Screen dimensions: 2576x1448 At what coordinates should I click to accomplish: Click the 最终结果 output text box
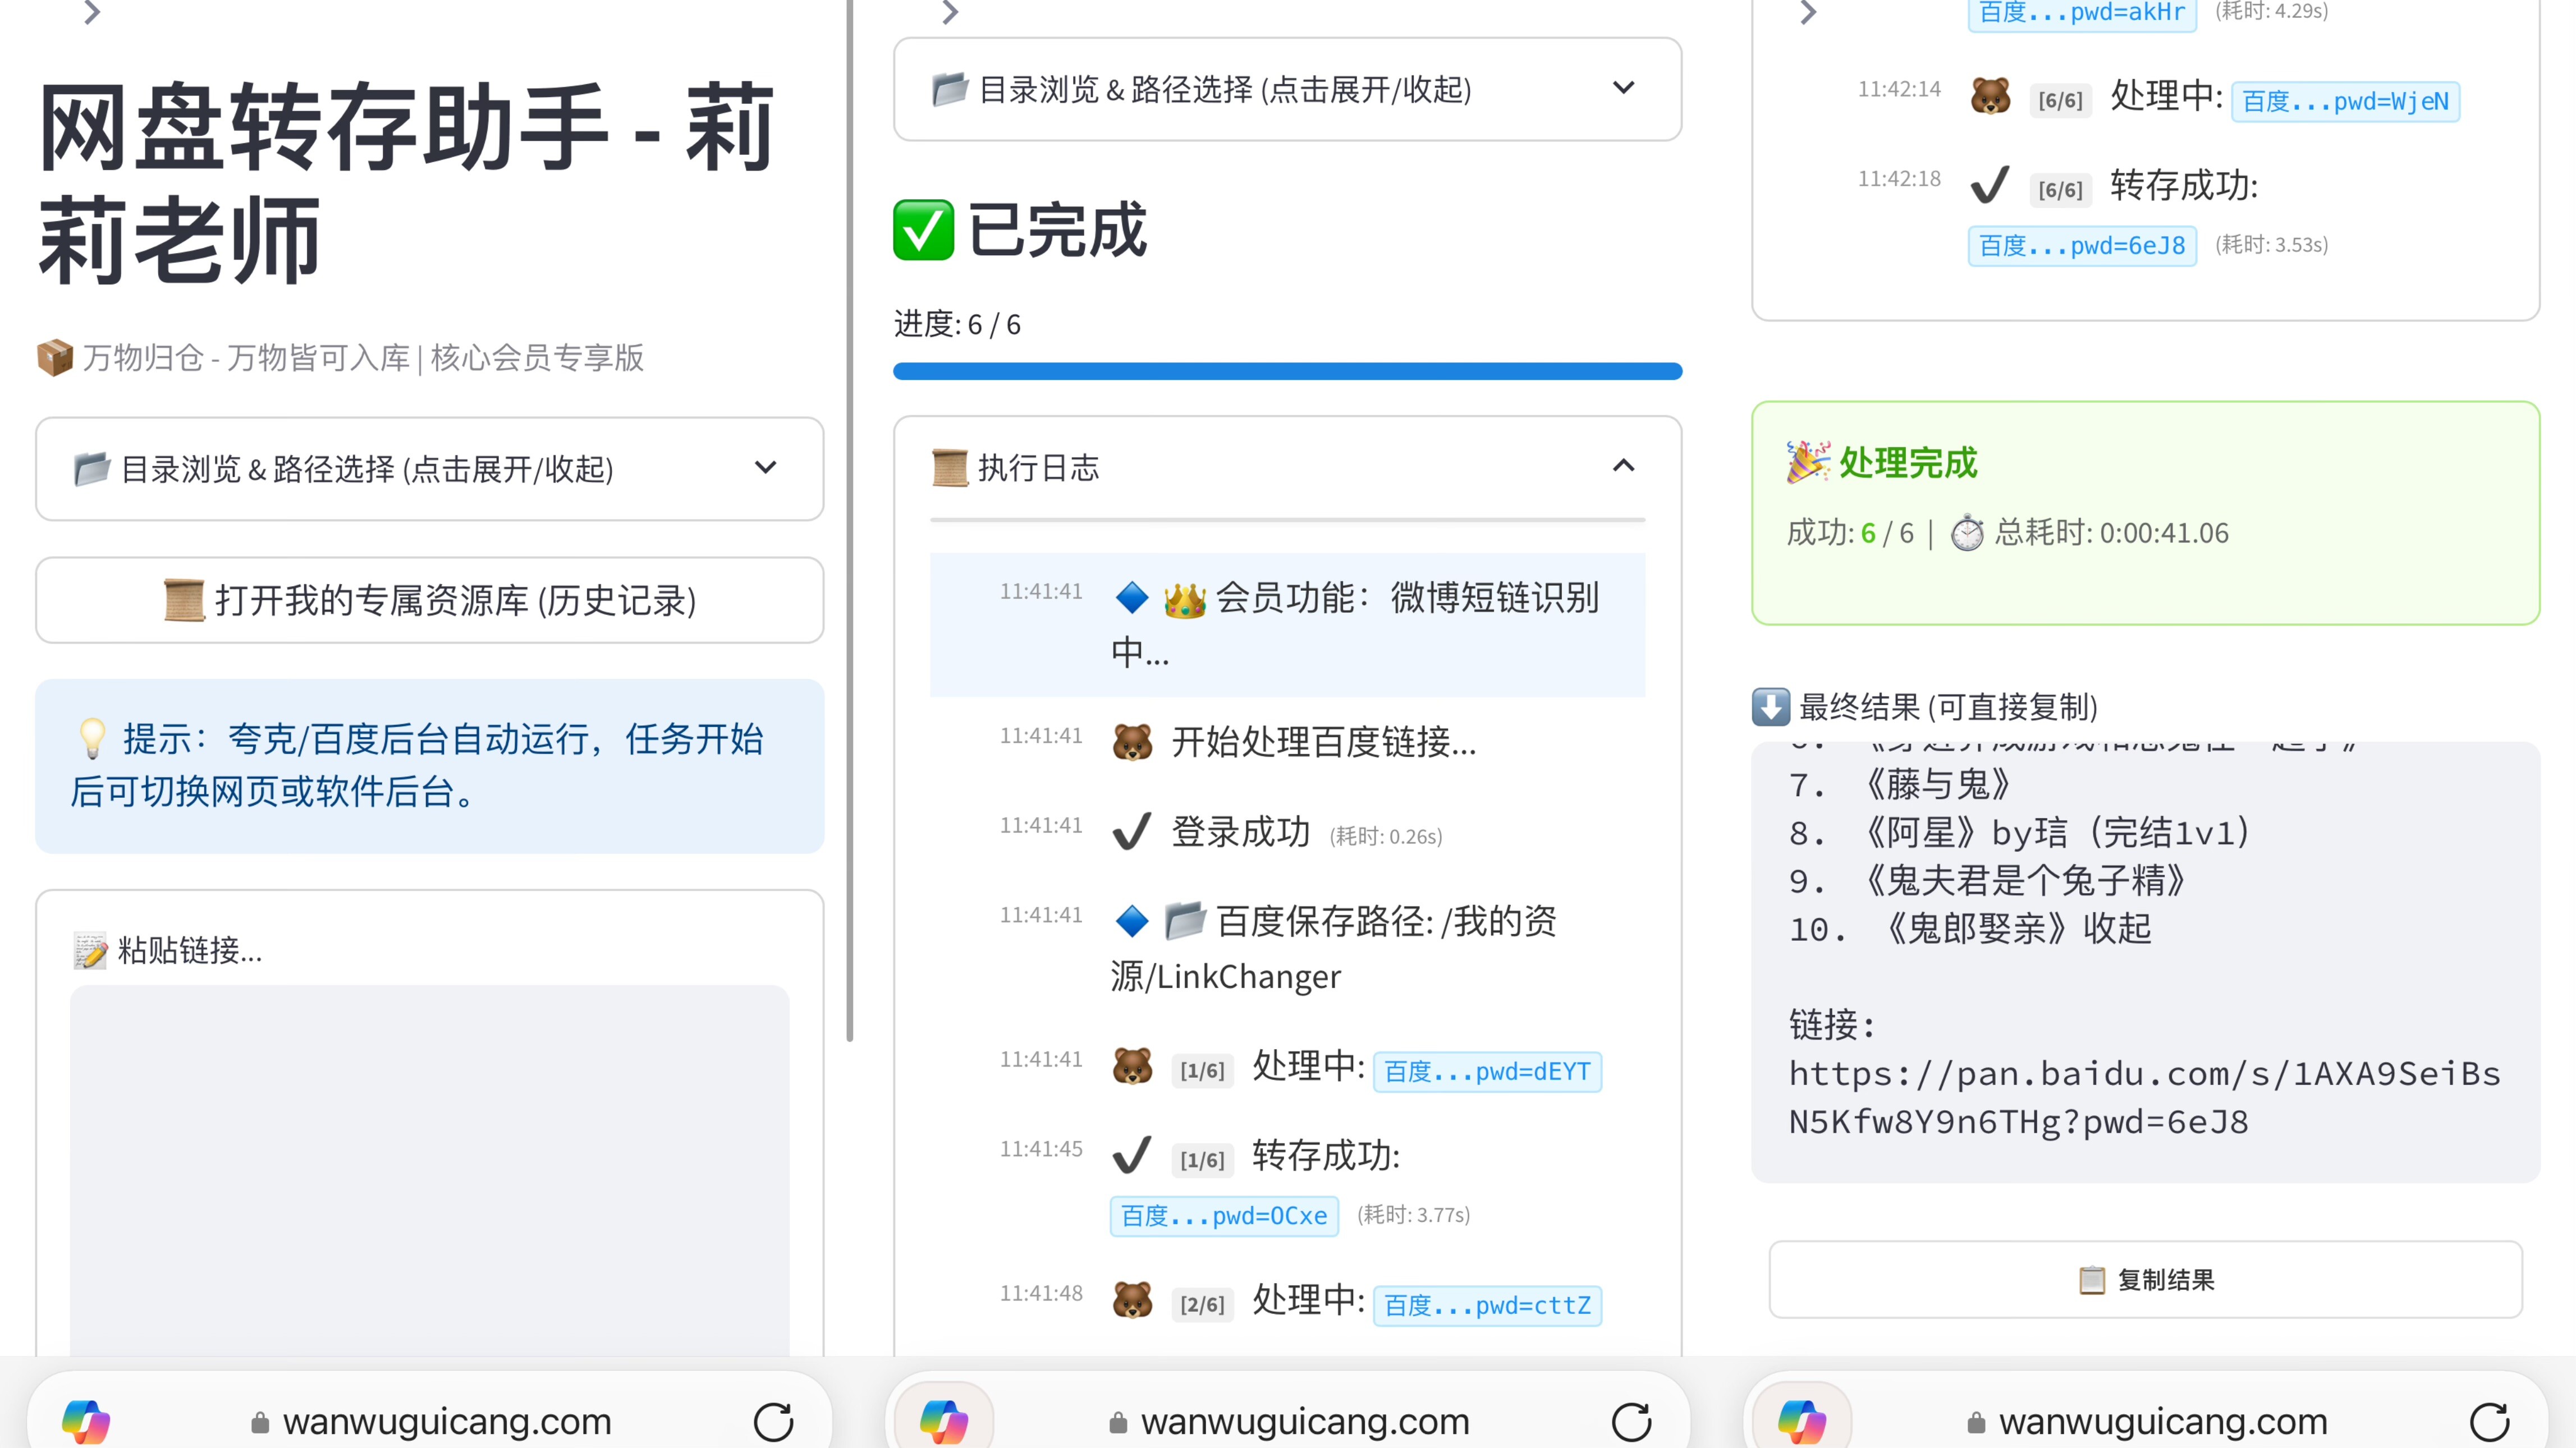2145,959
